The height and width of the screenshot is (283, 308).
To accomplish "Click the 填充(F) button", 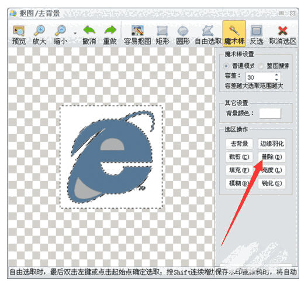I will coord(239,170).
